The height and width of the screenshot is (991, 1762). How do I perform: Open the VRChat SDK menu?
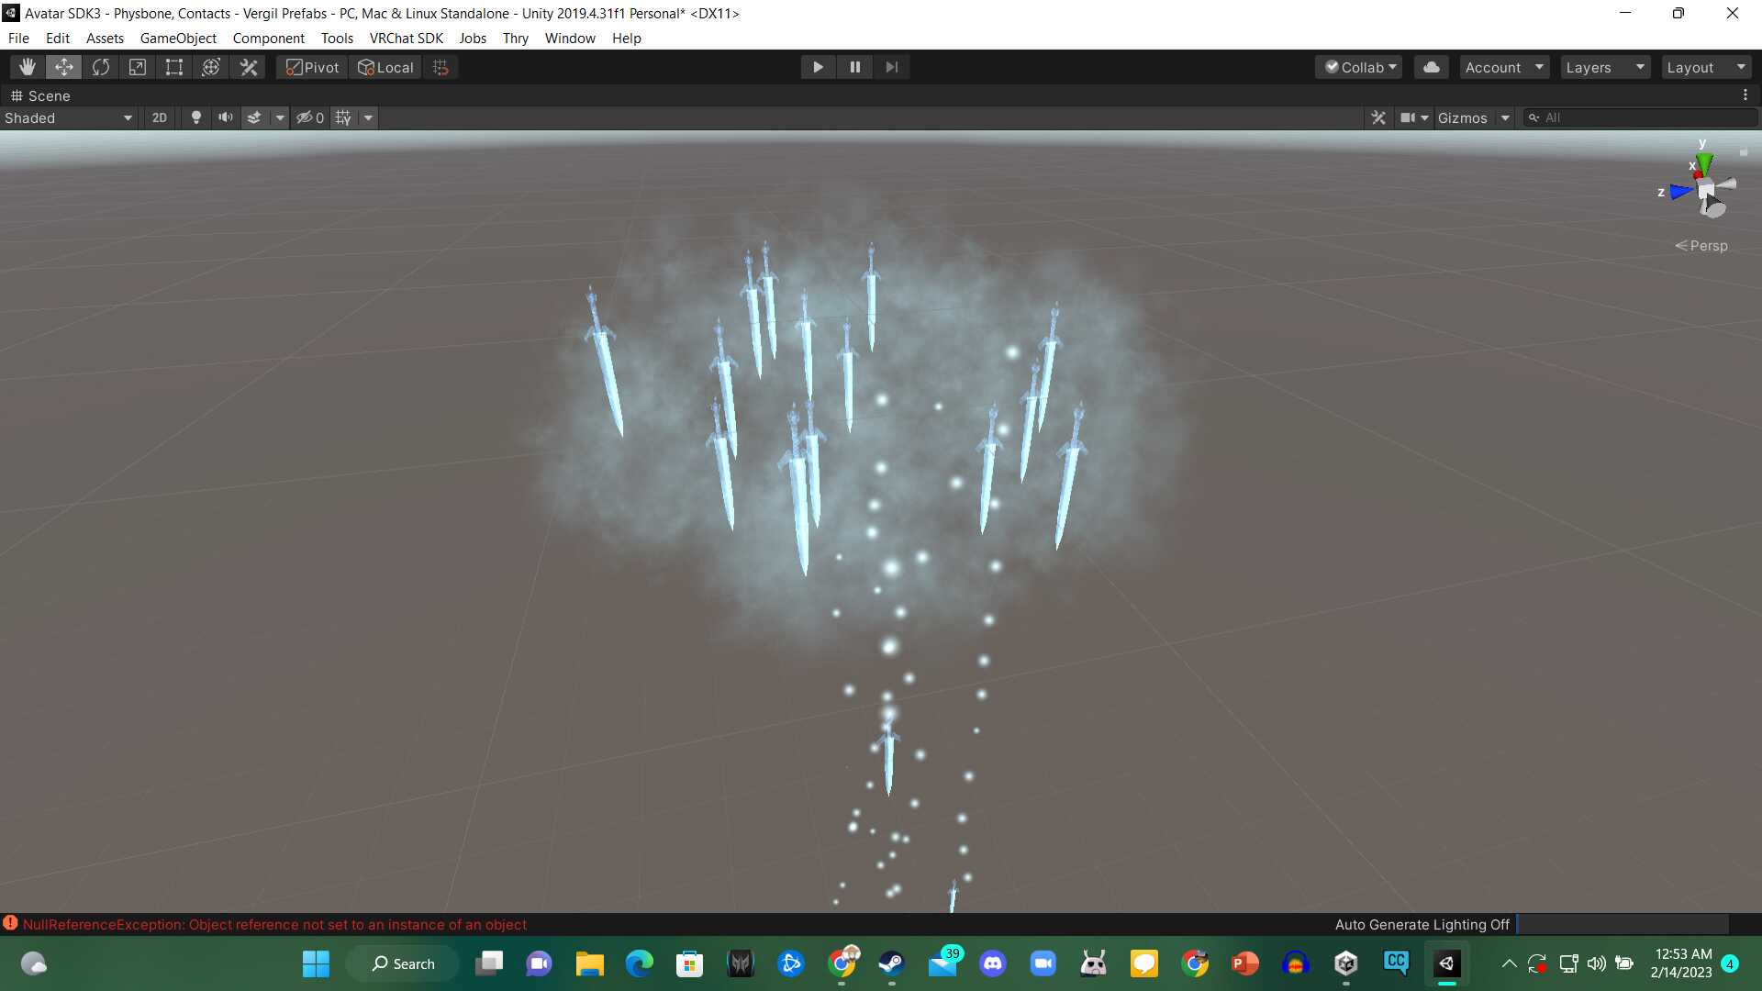pos(406,38)
